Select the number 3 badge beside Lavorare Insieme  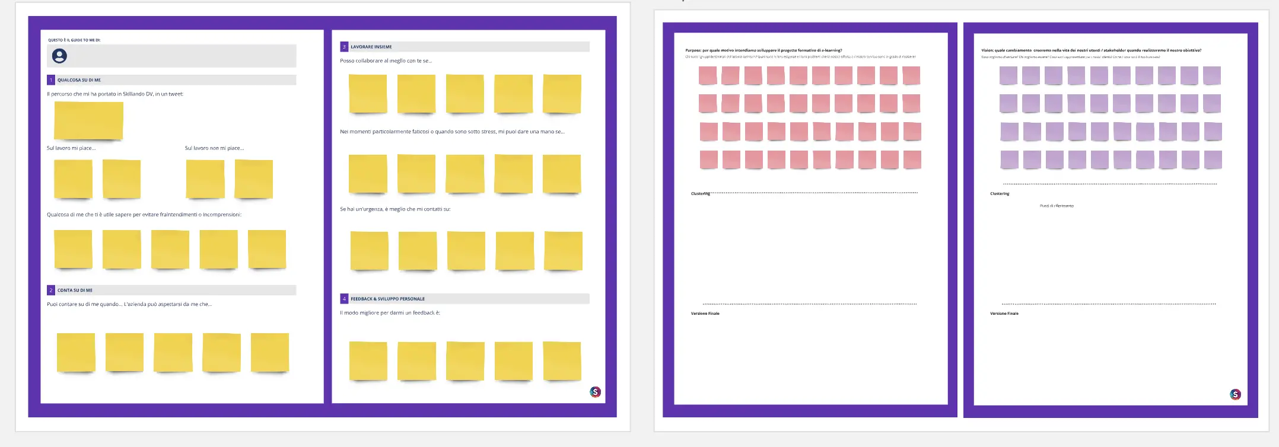(344, 47)
